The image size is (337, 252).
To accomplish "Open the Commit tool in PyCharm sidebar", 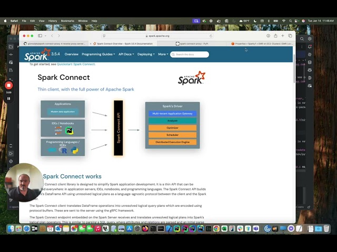I will (x=11, y=55).
